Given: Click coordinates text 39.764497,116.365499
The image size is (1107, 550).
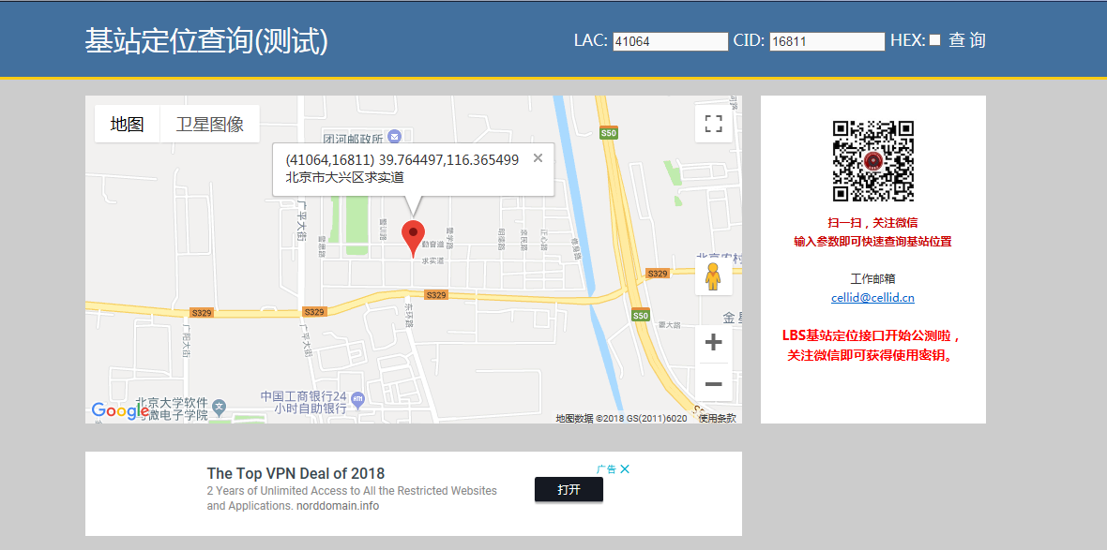Looking at the screenshot, I should tap(448, 160).
